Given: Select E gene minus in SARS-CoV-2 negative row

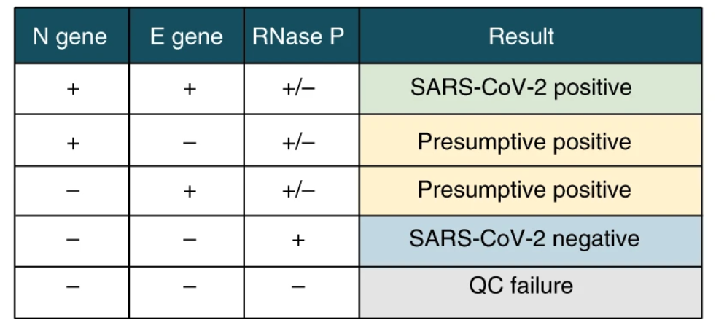Looking at the screenshot, I should click(x=190, y=241).
